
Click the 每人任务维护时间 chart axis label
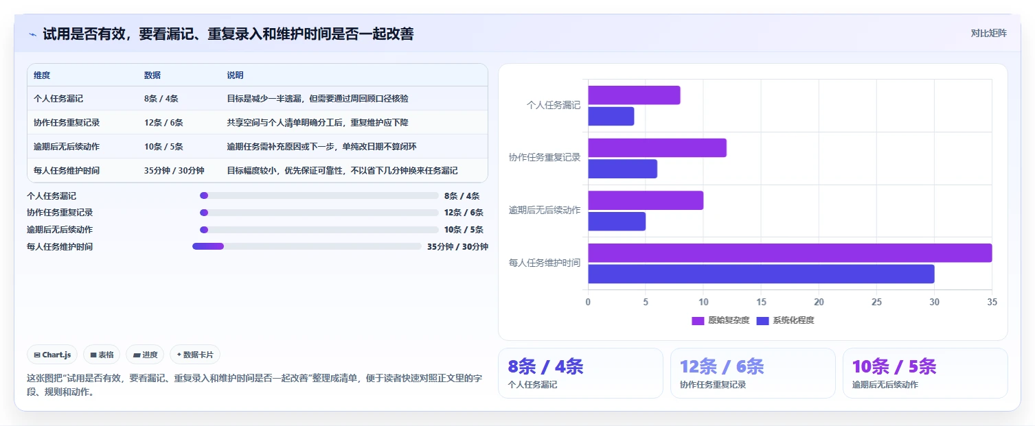coord(545,263)
